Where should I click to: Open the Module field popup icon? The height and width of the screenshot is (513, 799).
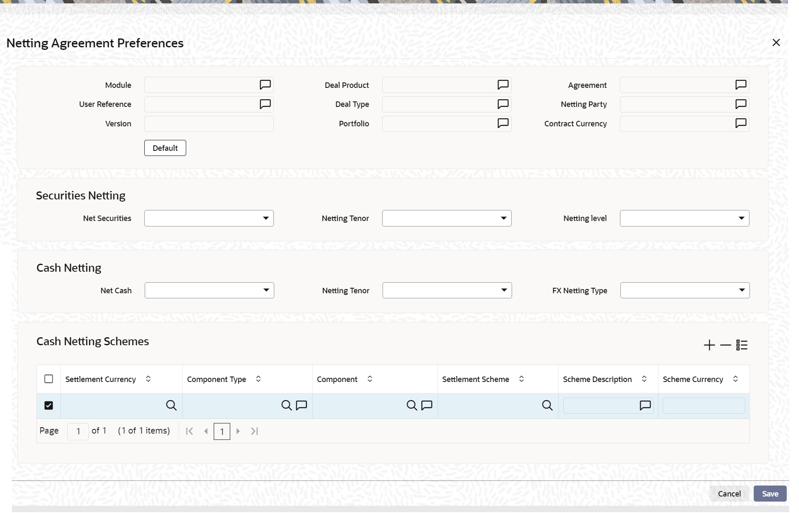265,85
